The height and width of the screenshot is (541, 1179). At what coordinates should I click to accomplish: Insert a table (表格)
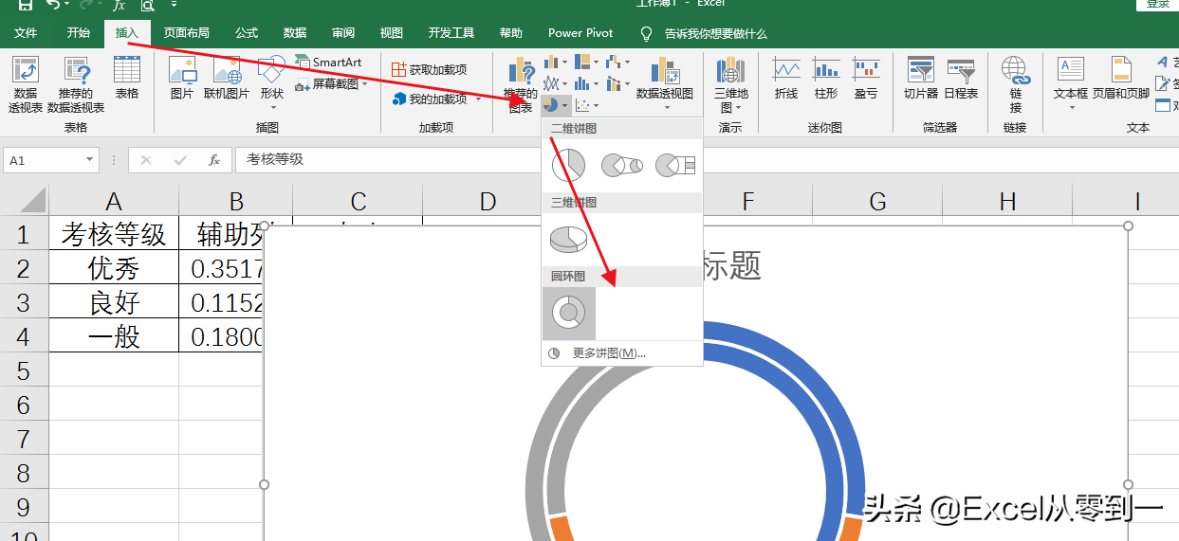pos(127,78)
